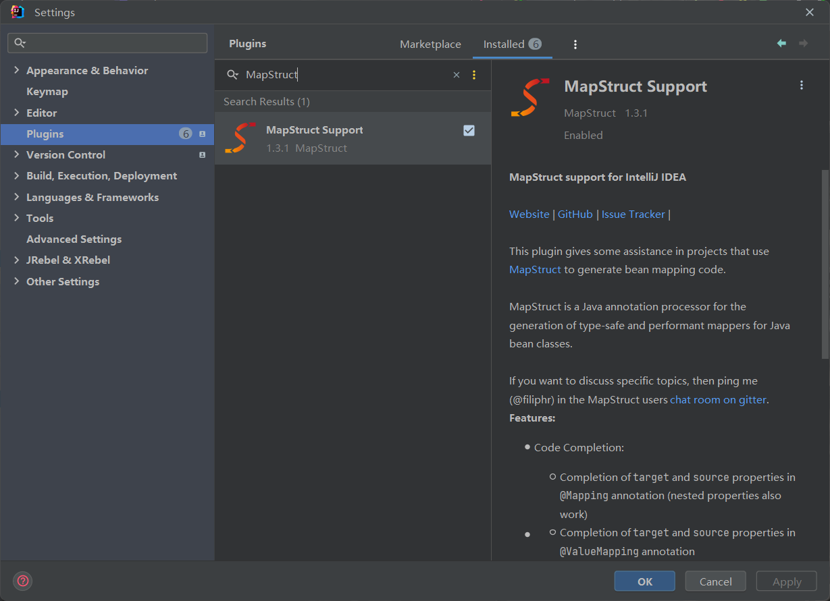Click the Enabled status text
830x601 pixels.
tap(583, 136)
